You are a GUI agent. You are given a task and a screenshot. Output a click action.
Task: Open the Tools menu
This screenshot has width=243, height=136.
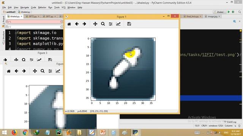point(57,8)
